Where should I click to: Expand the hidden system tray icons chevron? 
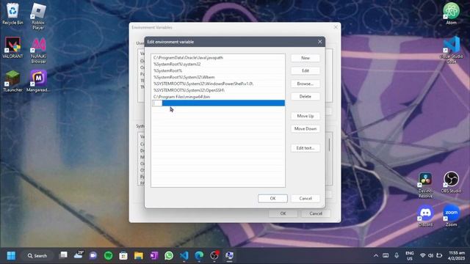(375, 255)
